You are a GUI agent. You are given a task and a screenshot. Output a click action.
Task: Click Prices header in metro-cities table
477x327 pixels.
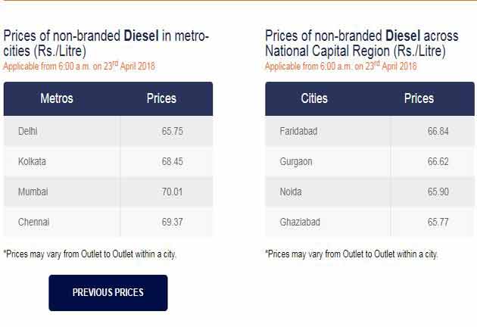click(x=161, y=98)
